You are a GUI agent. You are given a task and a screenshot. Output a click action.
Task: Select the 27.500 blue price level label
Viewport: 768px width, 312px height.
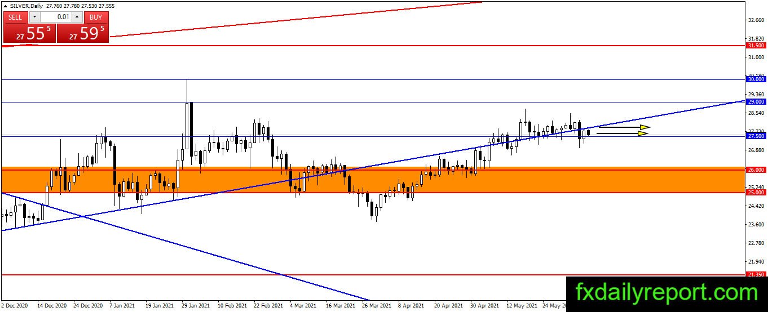click(756, 136)
